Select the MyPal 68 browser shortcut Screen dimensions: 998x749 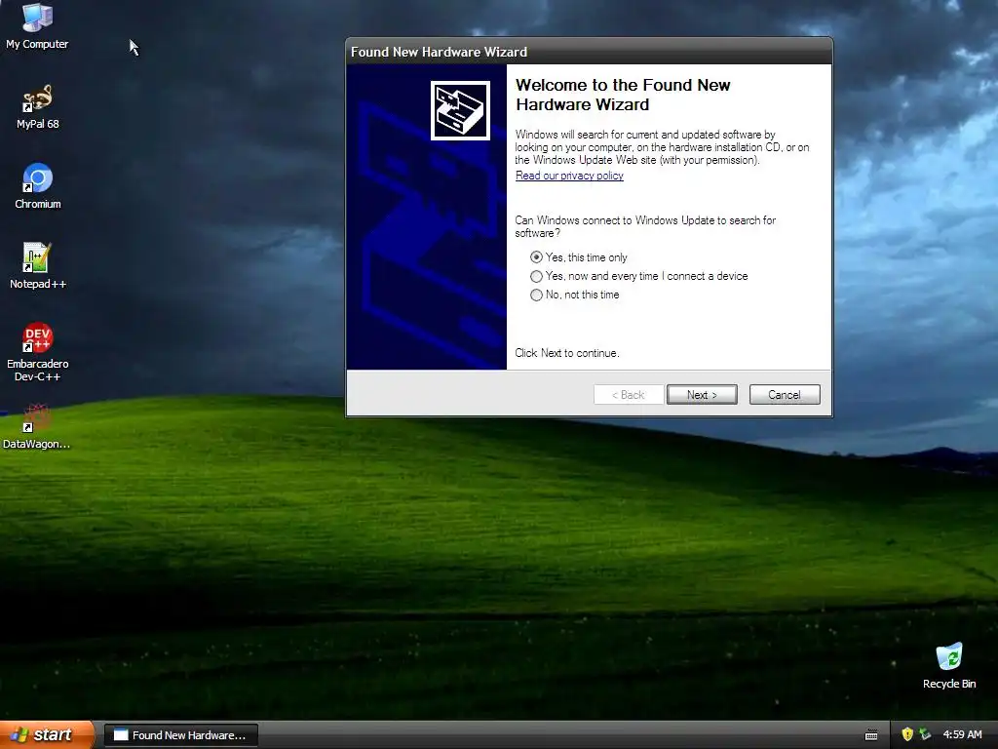[x=38, y=107]
